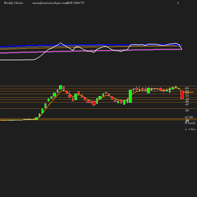The height and width of the screenshot is (197, 197).
Task: Click the topmost green candle at first peak
Action: click(x=61, y=87)
